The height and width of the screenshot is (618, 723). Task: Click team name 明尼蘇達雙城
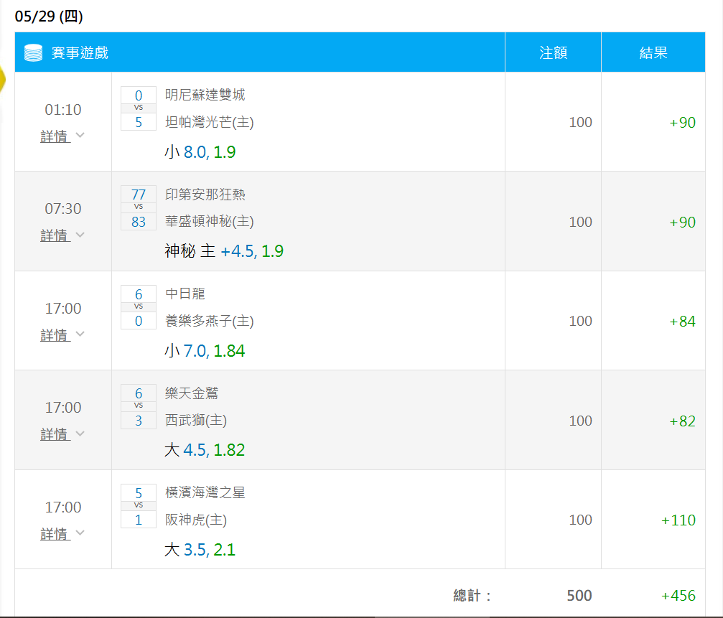click(x=205, y=95)
